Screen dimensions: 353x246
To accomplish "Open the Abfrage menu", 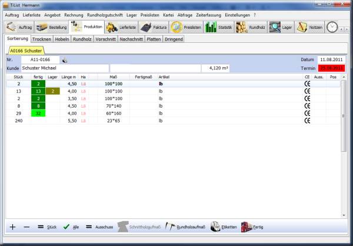I will coord(185,15).
